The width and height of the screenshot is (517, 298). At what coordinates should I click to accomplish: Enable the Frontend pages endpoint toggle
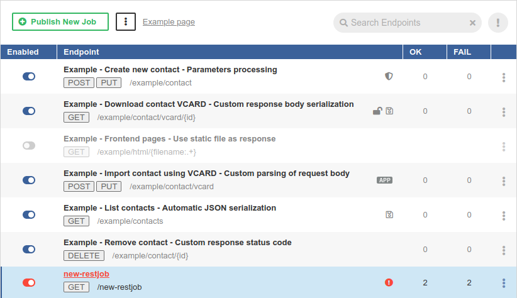[x=29, y=146]
